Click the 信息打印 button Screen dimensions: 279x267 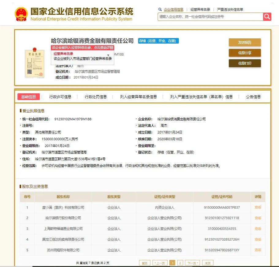[245, 63]
